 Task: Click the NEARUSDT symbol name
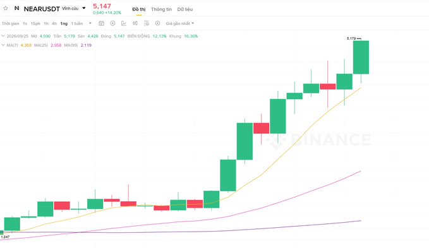tap(42, 9)
